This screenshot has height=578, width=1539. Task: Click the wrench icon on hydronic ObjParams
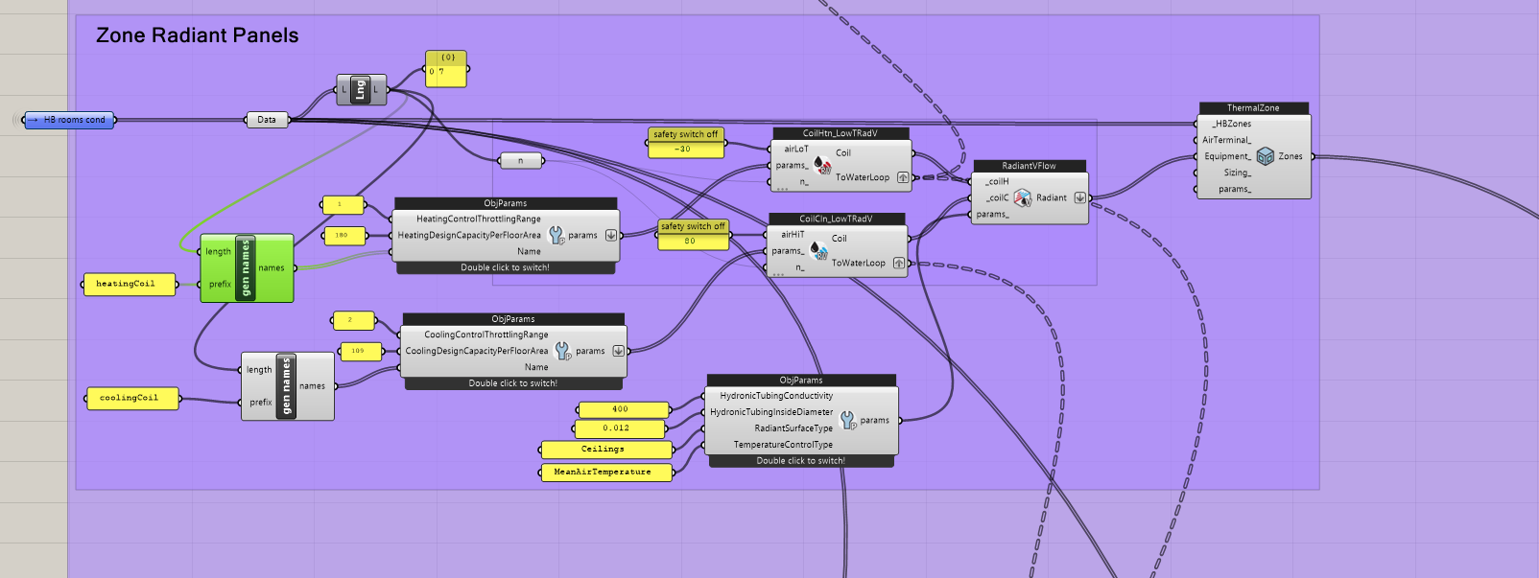[848, 420]
